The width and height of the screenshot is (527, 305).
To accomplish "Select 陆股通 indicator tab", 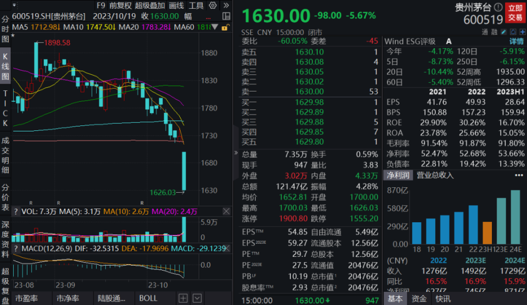I will point(111,298).
